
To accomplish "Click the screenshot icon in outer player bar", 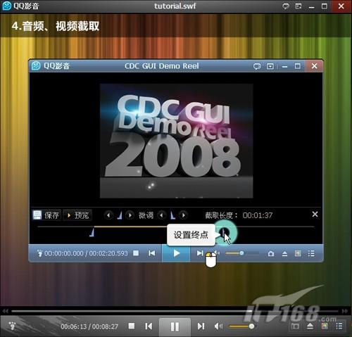I will [295, 326].
